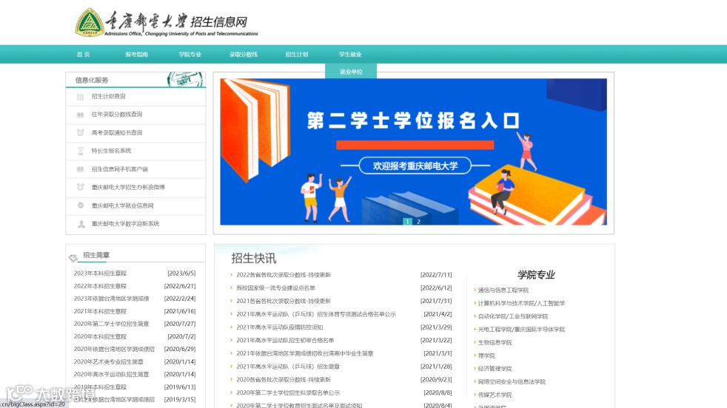
Task: Open 2020年艺术类专业招生简章
Action: click(109, 361)
